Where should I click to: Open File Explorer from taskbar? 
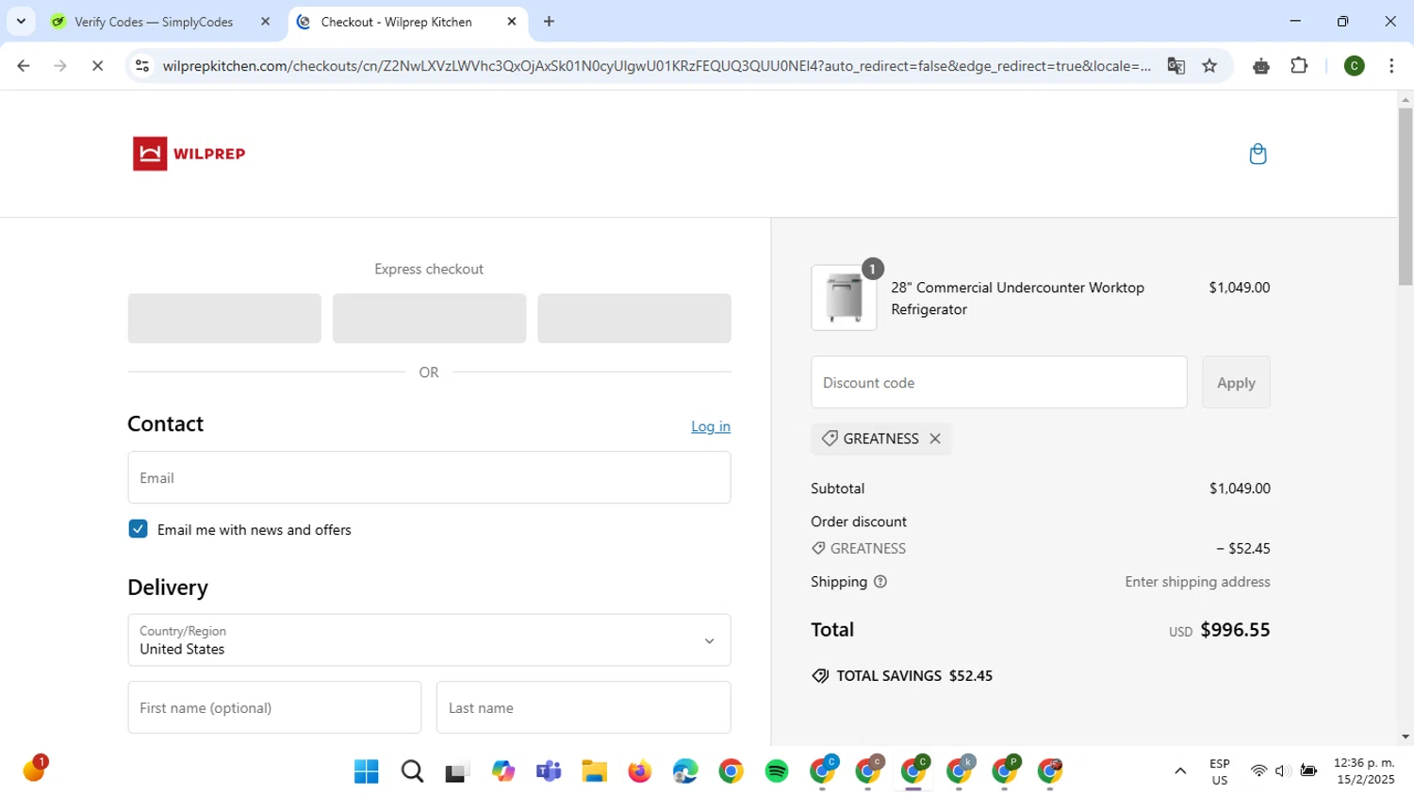coord(594,771)
